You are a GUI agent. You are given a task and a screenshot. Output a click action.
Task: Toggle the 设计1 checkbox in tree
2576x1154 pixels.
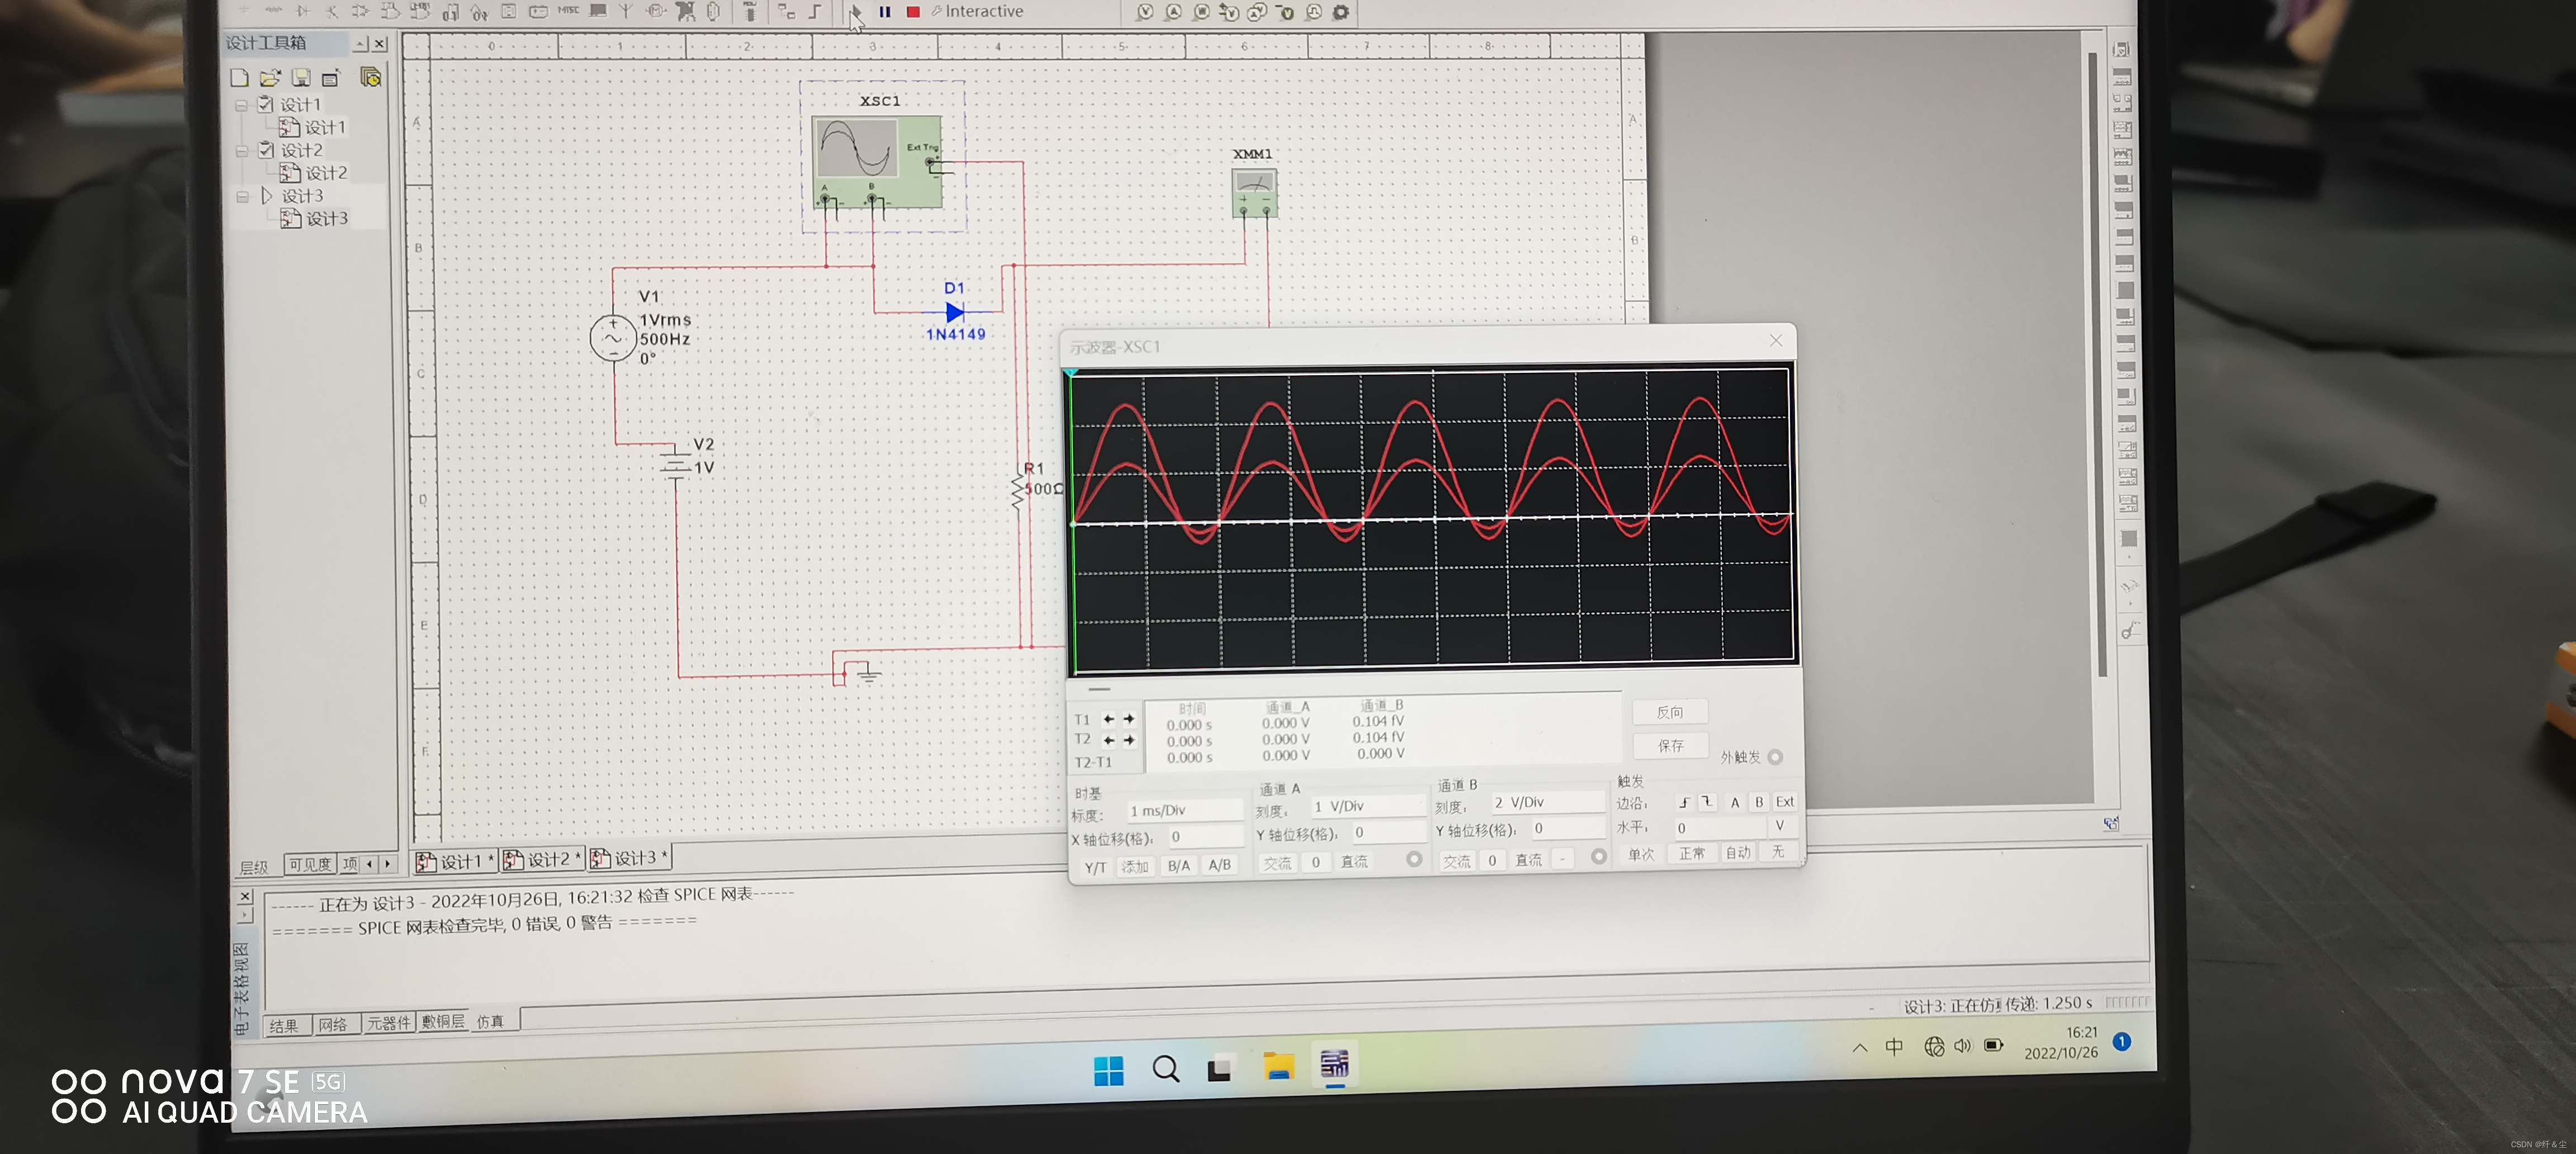(266, 104)
